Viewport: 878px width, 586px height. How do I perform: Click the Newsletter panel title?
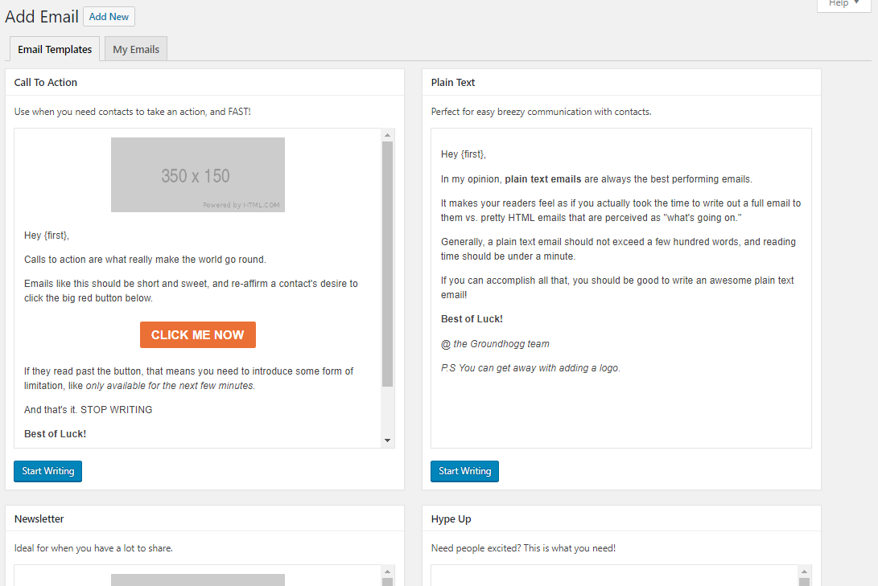tap(39, 518)
